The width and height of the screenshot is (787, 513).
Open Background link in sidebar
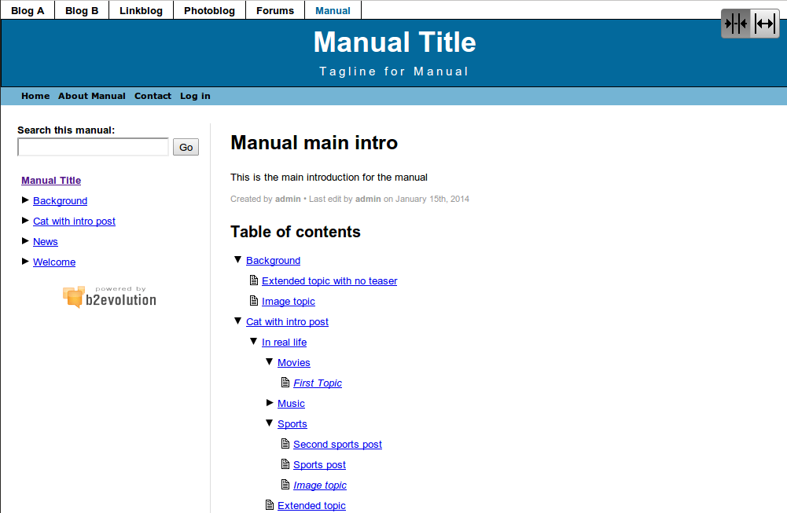[61, 200]
